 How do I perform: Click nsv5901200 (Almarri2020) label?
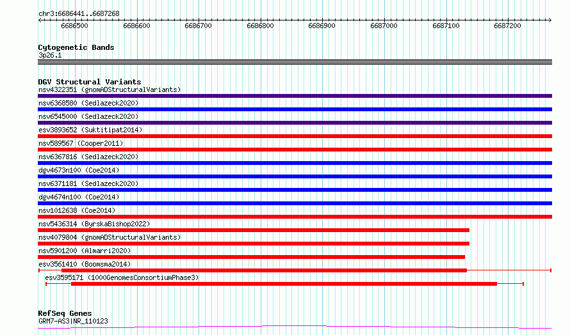click(x=85, y=251)
